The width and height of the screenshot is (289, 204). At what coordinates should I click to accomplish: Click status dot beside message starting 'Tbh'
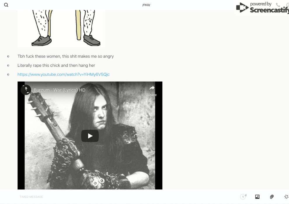(8, 57)
